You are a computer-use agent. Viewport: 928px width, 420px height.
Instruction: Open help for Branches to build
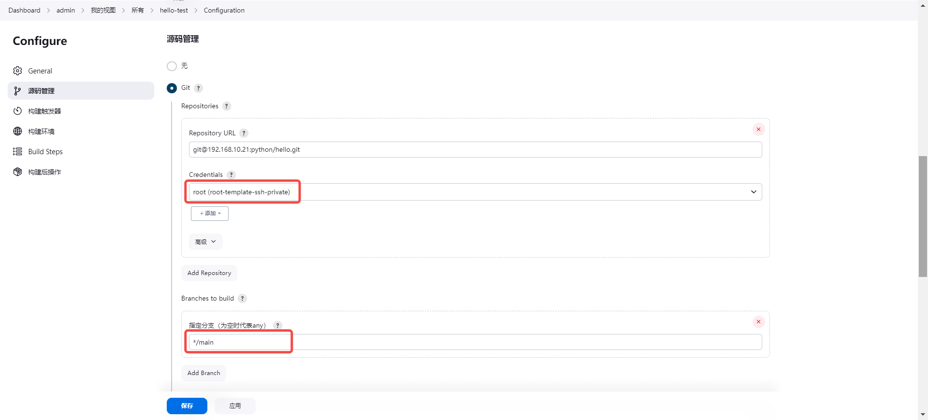pyautogui.click(x=243, y=299)
